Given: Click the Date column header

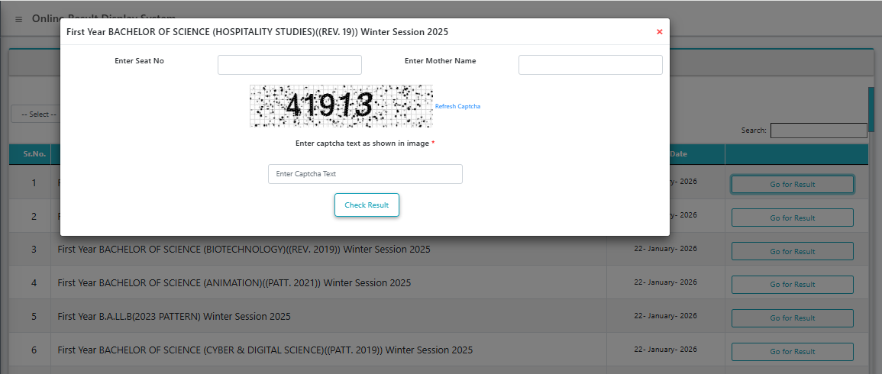Looking at the screenshot, I should coord(678,154).
